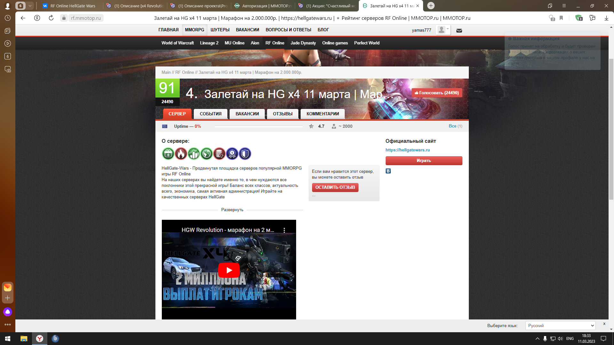Open the collections icon in left sidebar
The width and height of the screenshot is (614, 345).
8,31
